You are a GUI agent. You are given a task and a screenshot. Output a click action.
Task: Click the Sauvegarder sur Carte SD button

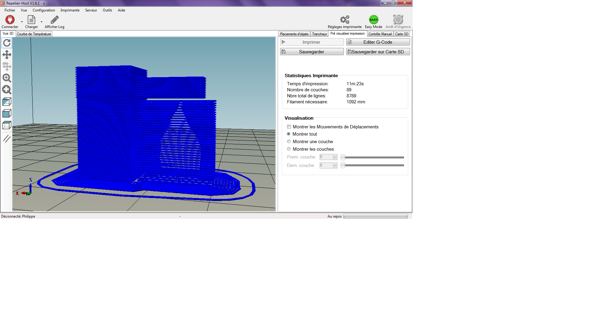(x=378, y=52)
